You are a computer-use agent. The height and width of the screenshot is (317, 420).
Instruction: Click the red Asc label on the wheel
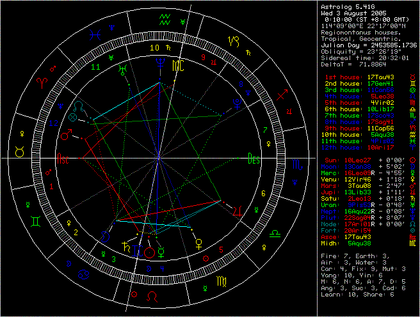click(63, 160)
